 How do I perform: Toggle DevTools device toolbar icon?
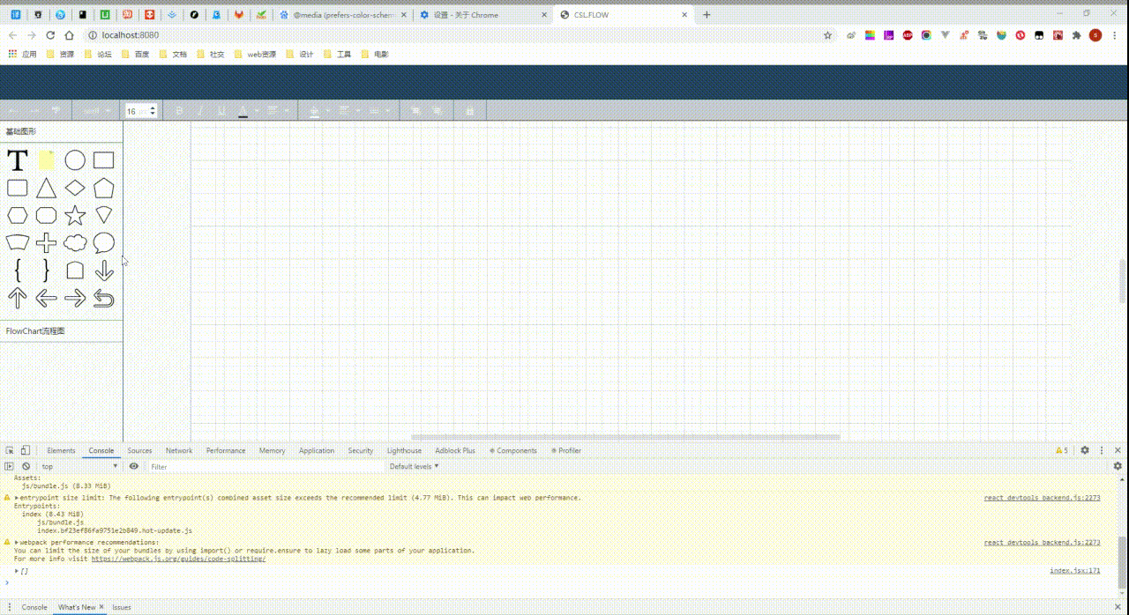[x=25, y=450]
